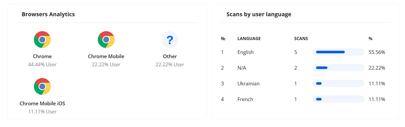Select the Chrome label text
The width and height of the screenshot is (405, 127).
point(42,56)
